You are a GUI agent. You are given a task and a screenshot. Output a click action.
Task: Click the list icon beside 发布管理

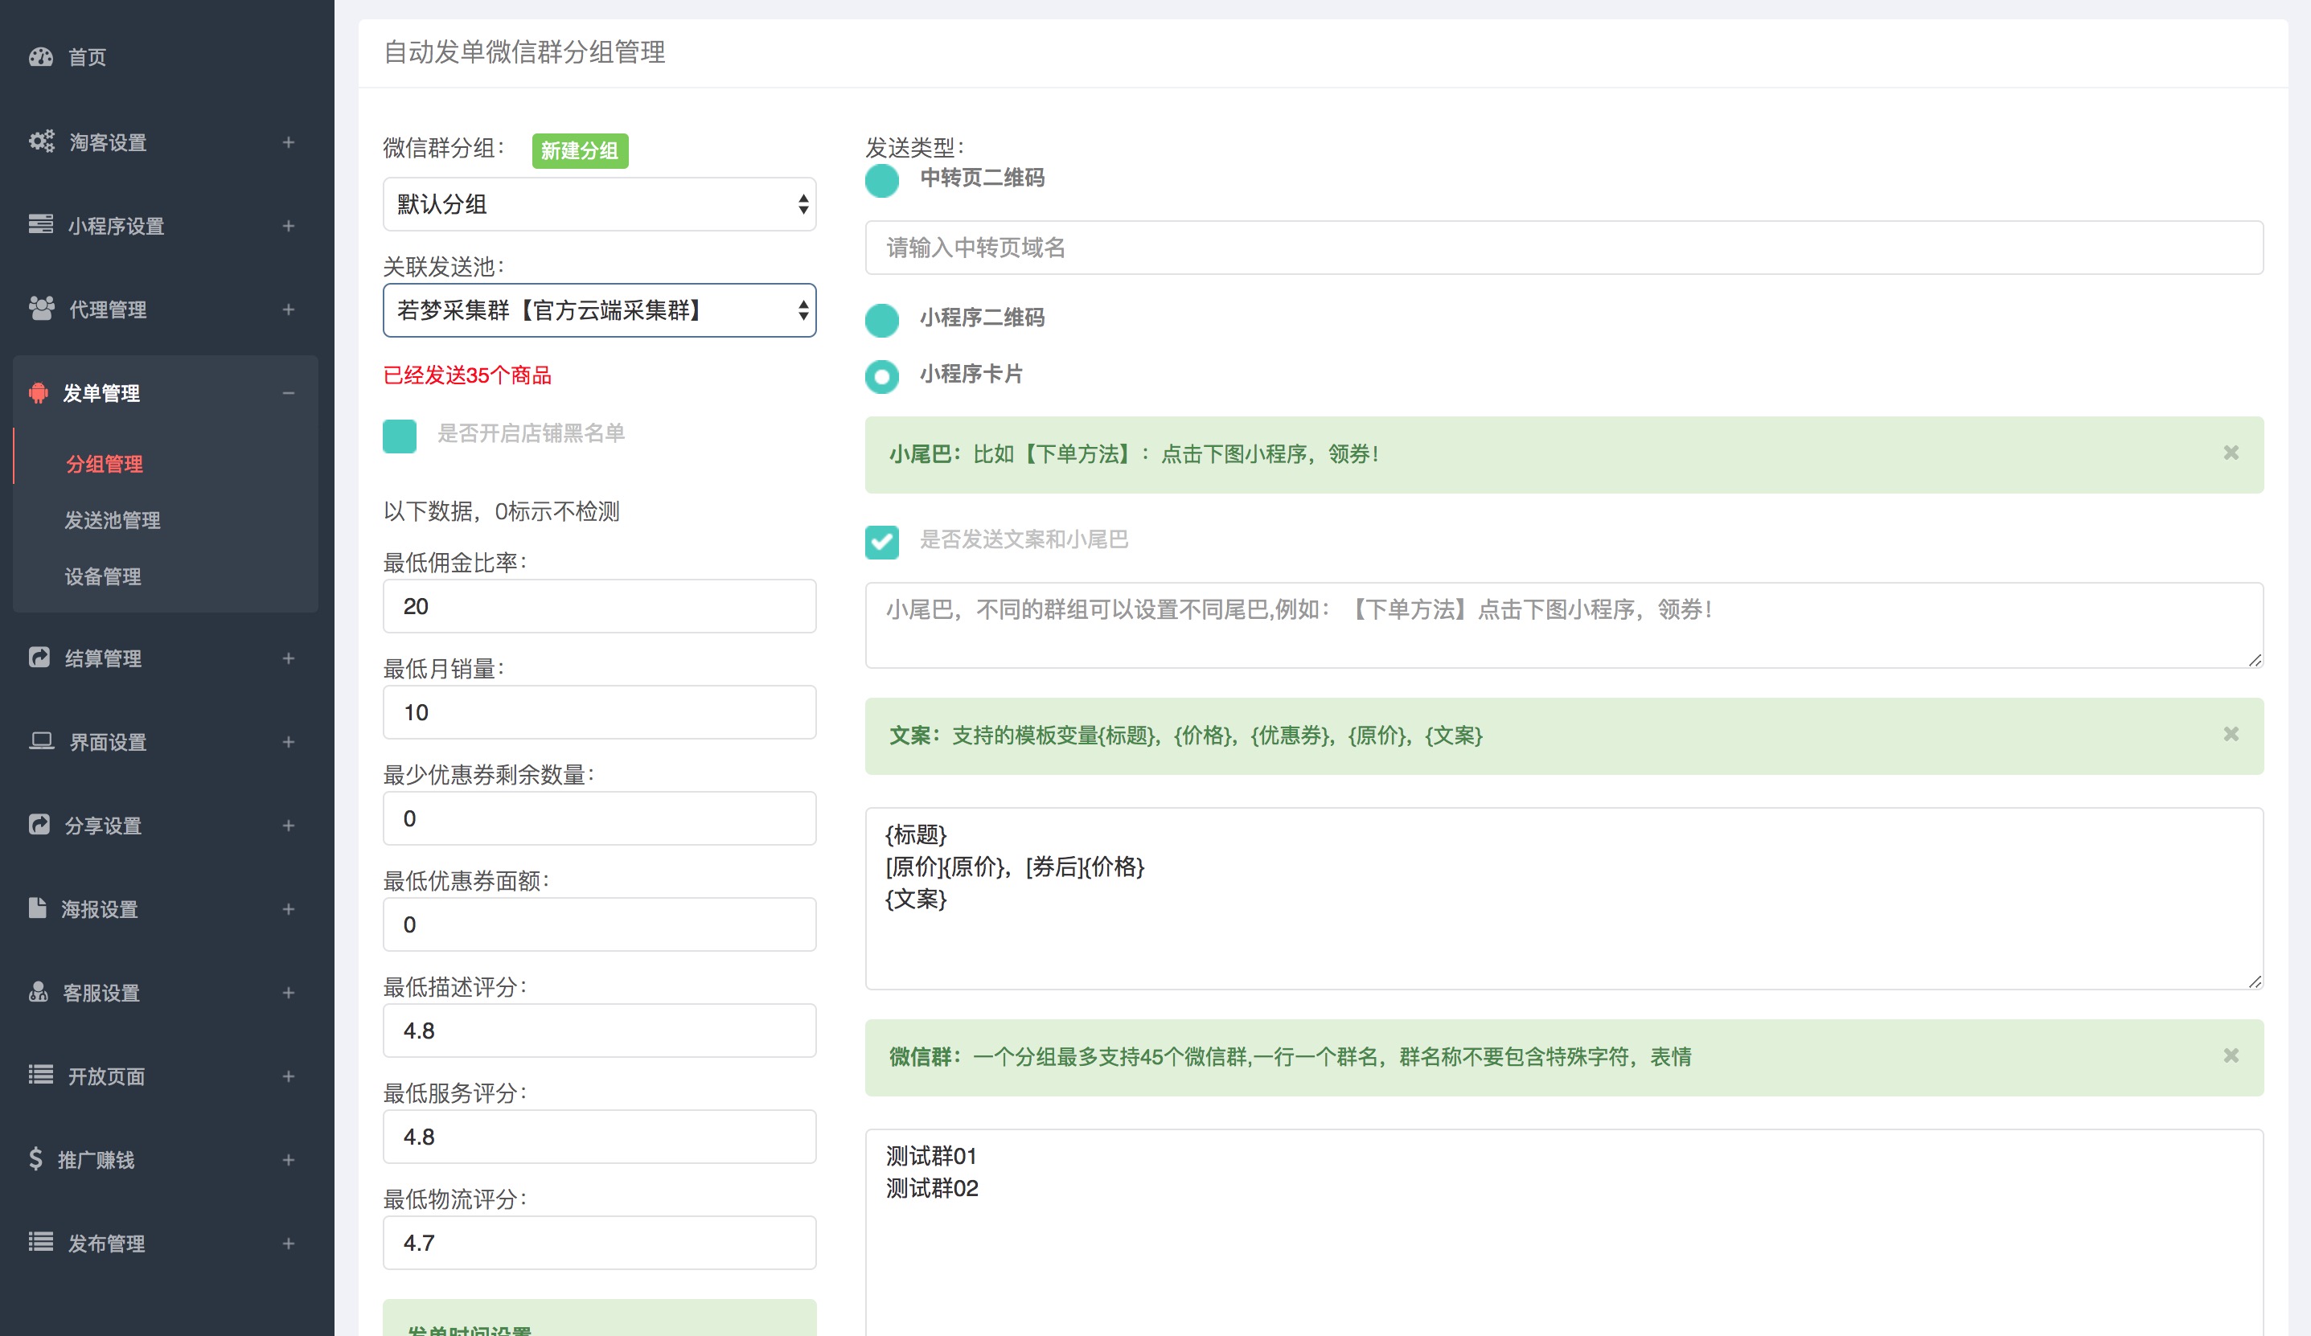pyautogui.click(x=40, y=1242)
